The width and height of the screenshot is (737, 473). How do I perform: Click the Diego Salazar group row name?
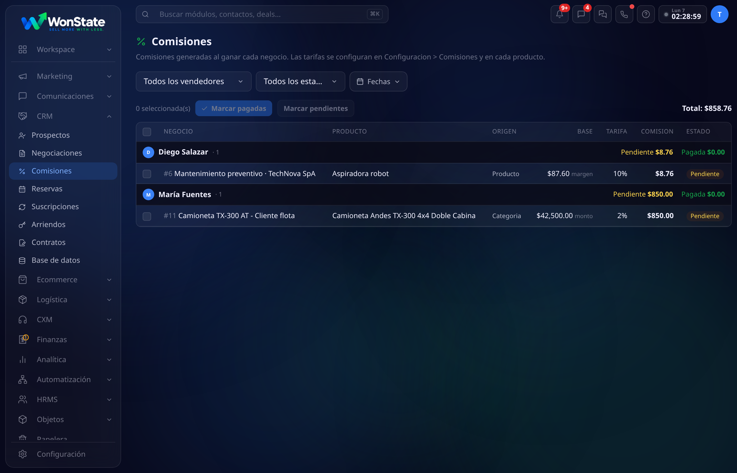point(183,152)
